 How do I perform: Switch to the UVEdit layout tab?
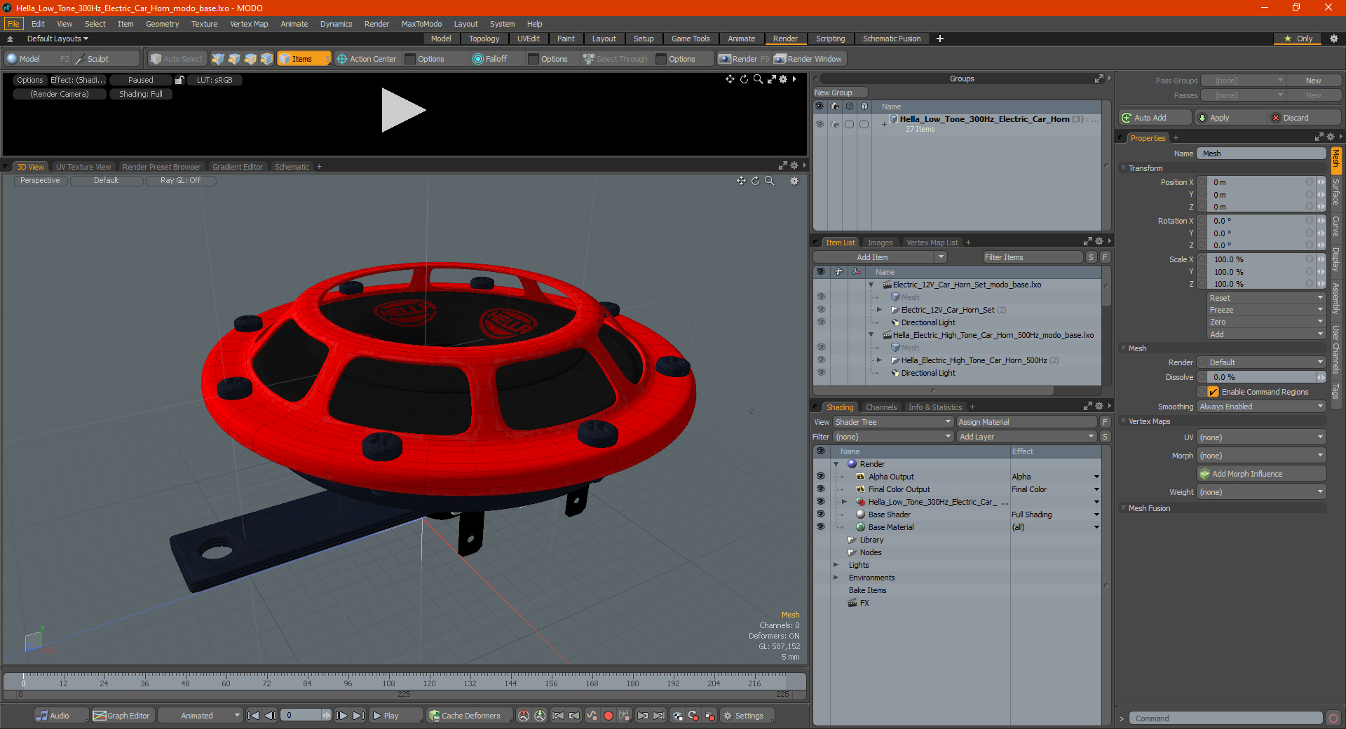528,39
